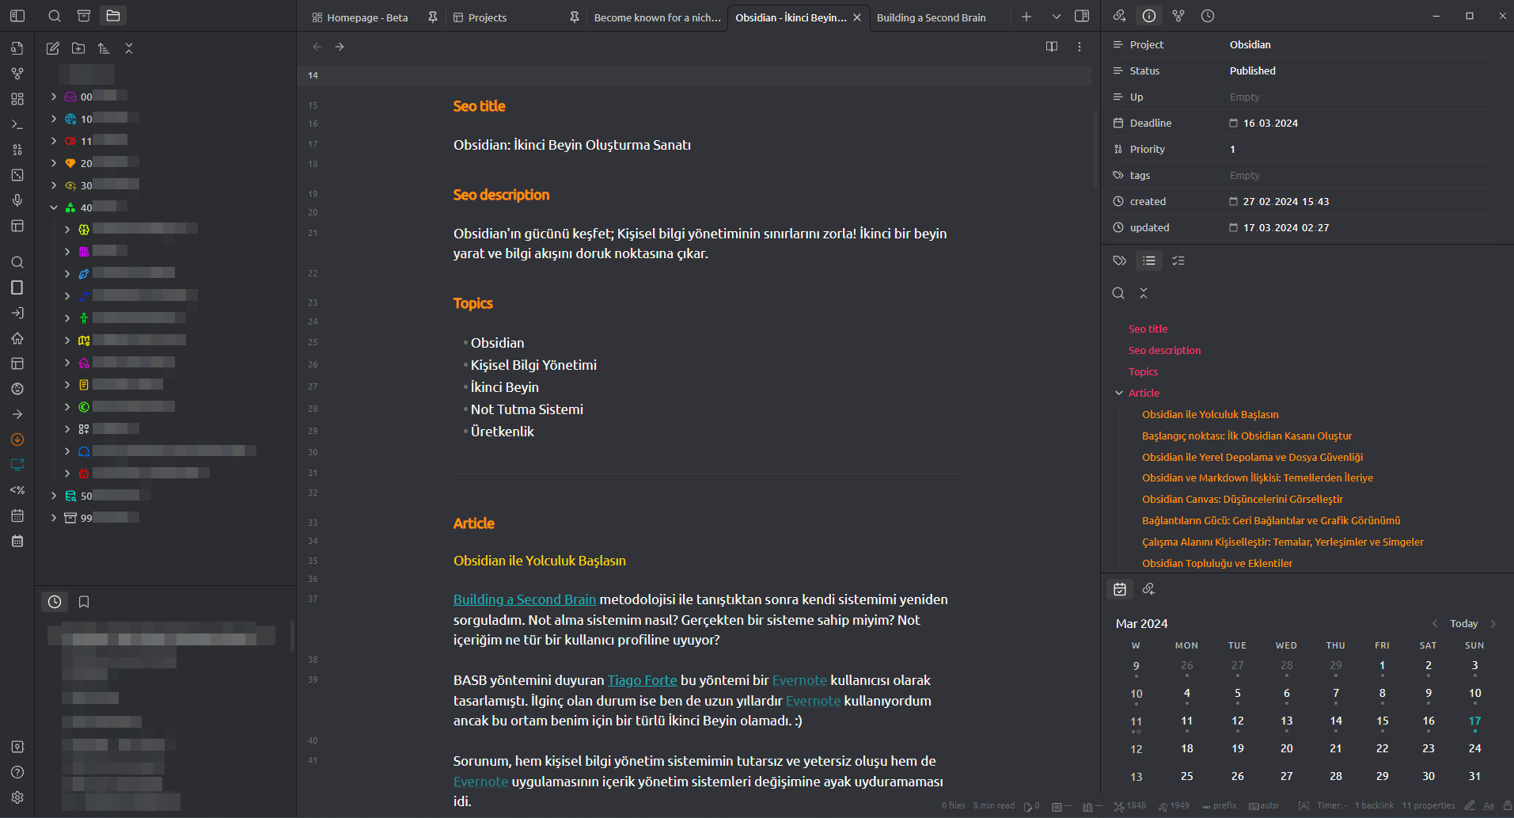Toggle recent files clock tab

(55, 602)
